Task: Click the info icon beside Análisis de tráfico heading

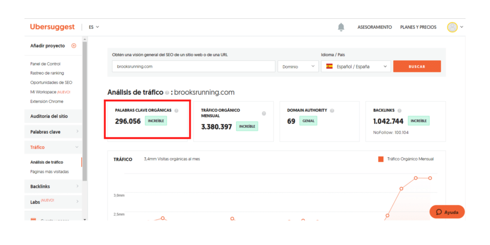Action: pyautogui.click(x=167, y=93)
